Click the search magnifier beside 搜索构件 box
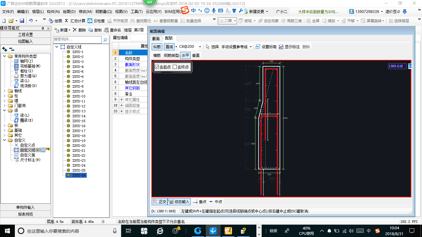The image size is (422, 237). tap(105, 40)
